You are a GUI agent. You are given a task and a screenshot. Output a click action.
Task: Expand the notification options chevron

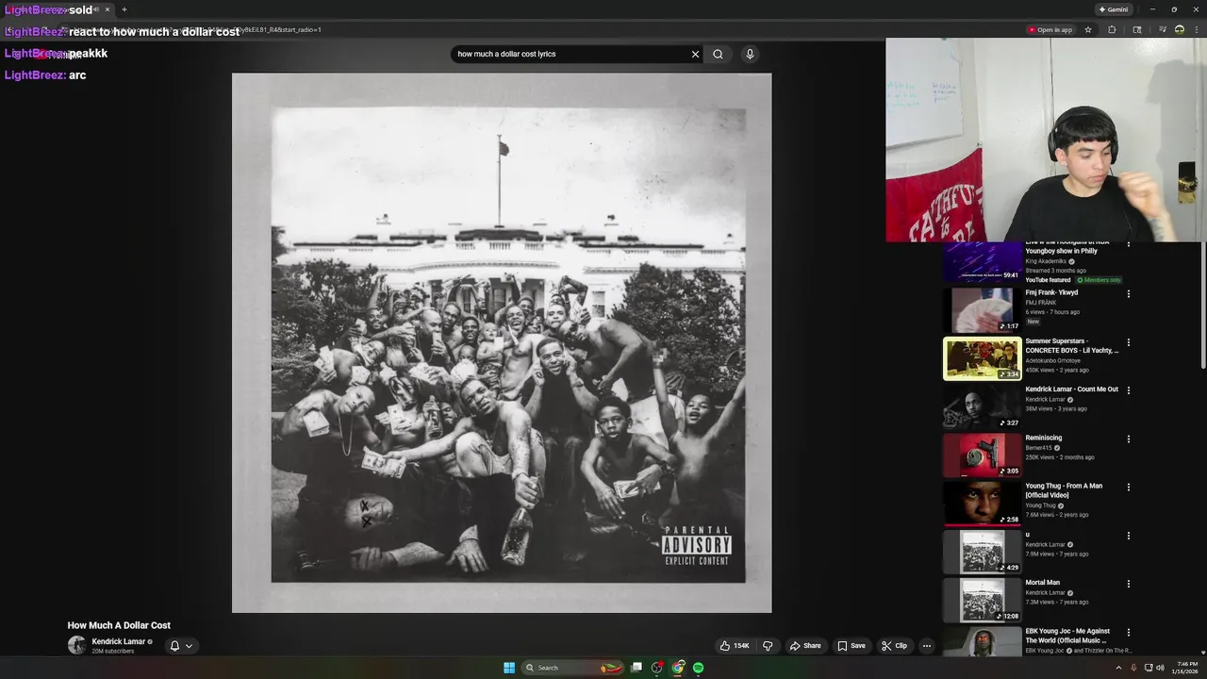pos(189,646)
